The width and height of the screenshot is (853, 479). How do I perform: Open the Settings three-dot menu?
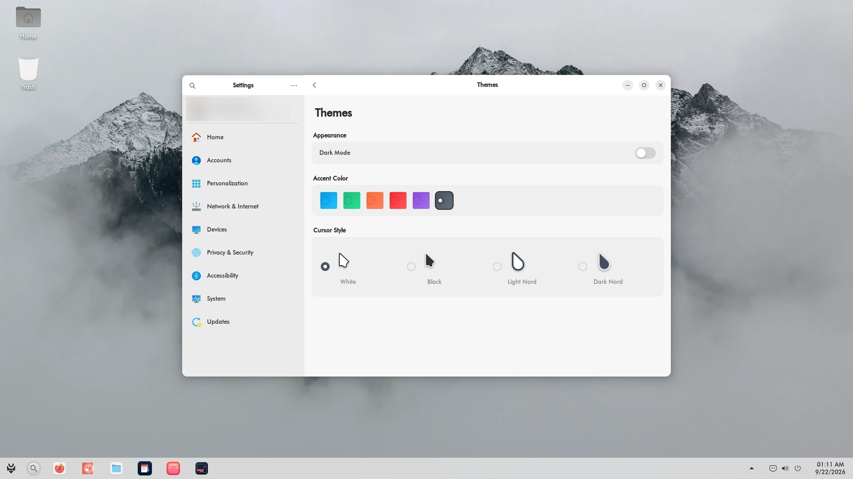pos(294,86)
